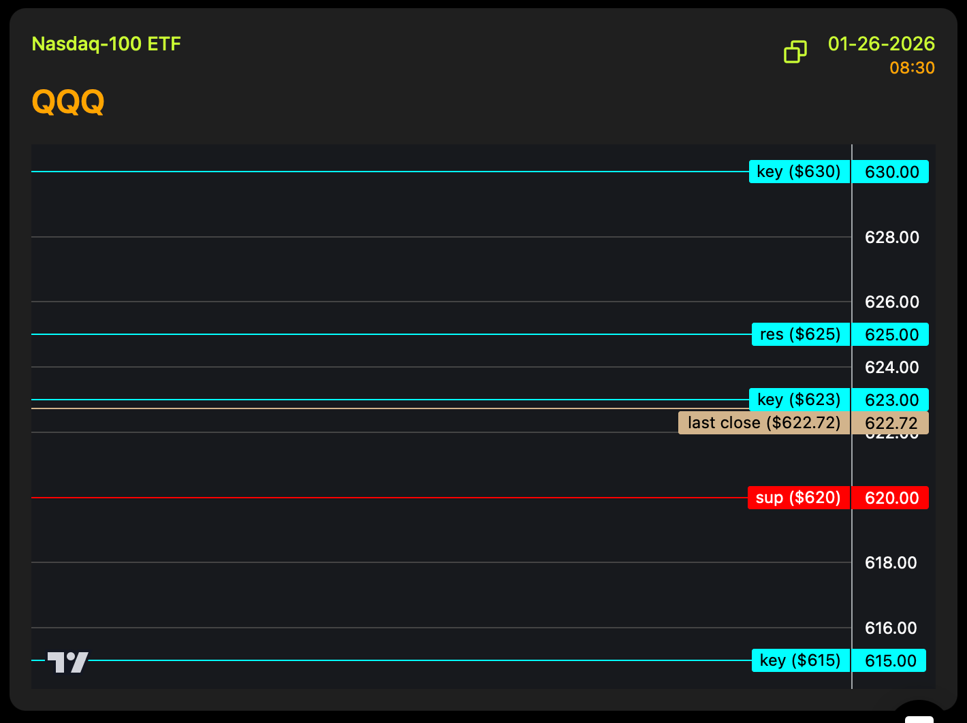
Task: Select the last close ($622.72) label
Action: tap(764, 423)
